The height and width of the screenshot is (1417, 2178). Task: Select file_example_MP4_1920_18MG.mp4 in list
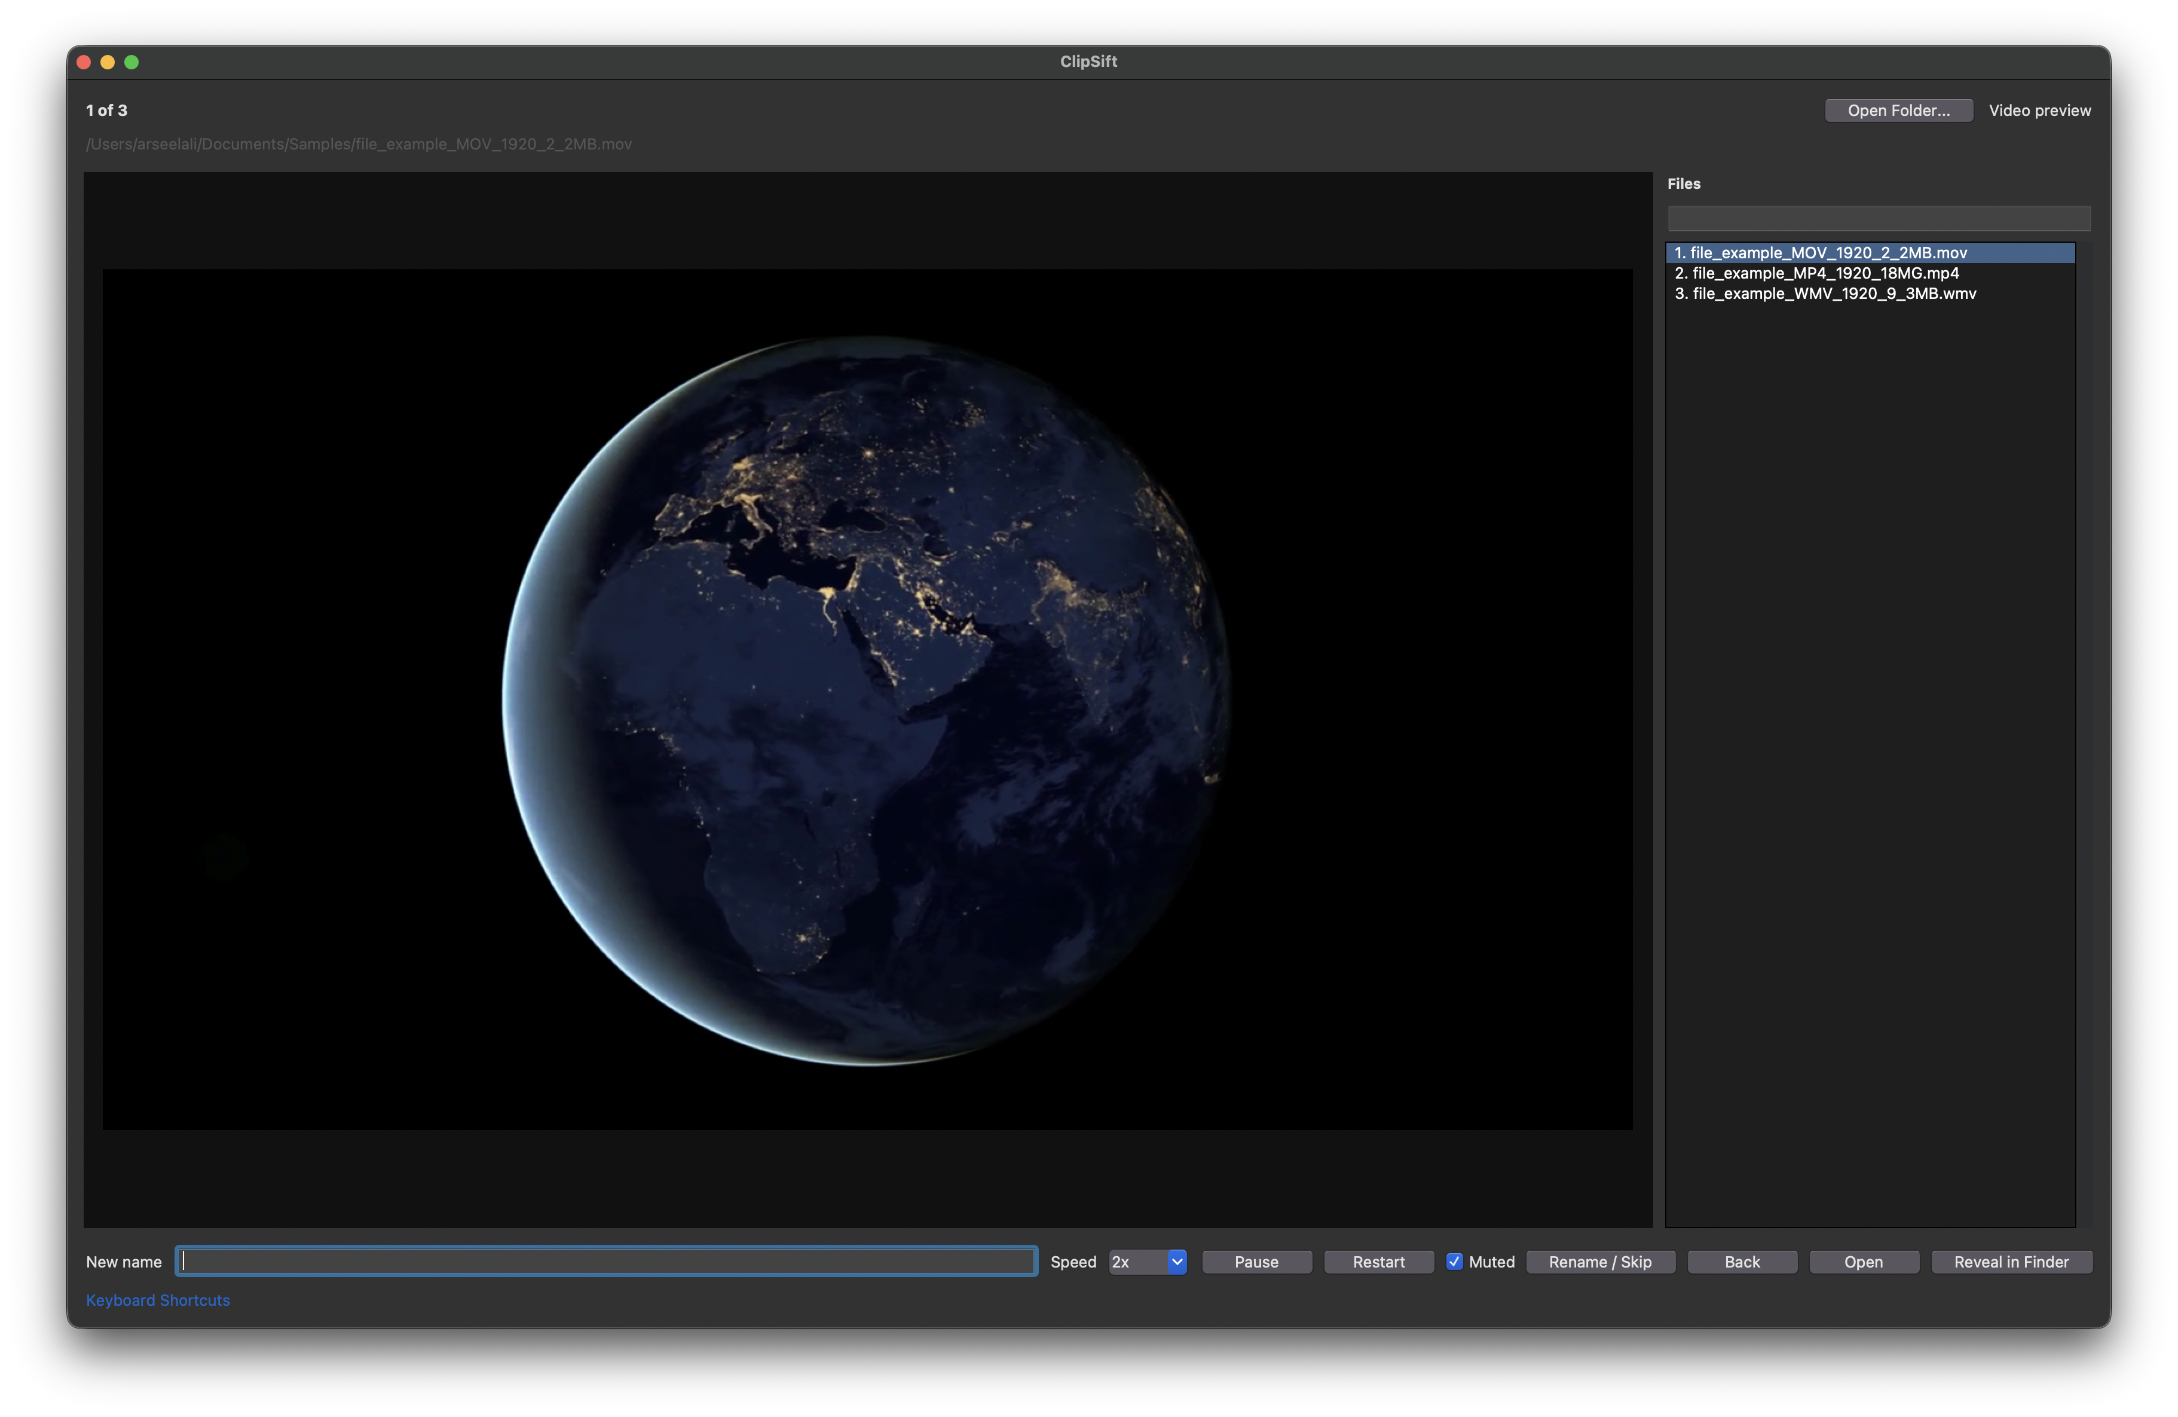[1870, 273]
